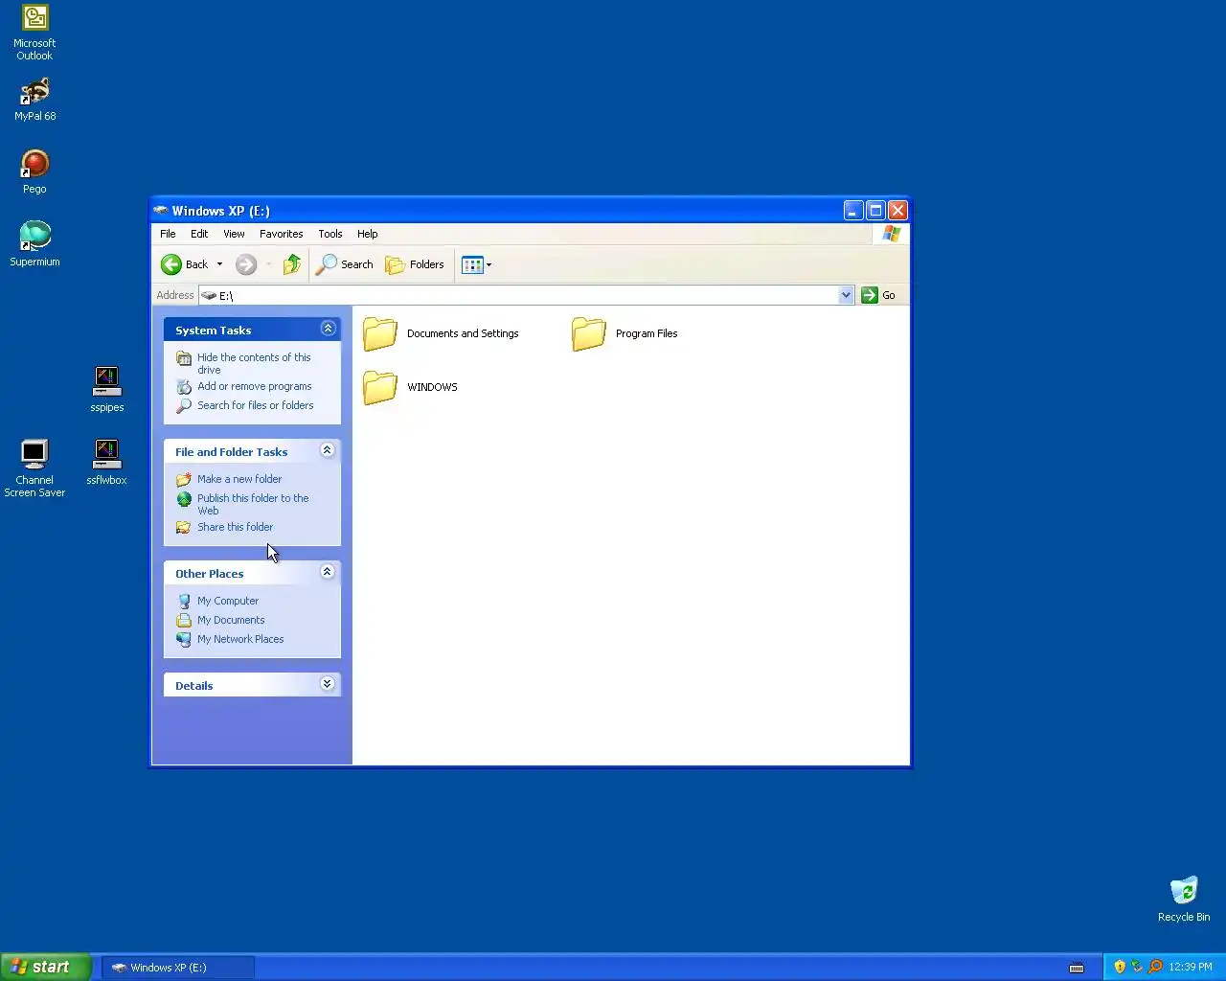The image size is (1226, 981).
Task: Click the Windows flag logo in menu bar
Action: point(892,234)
